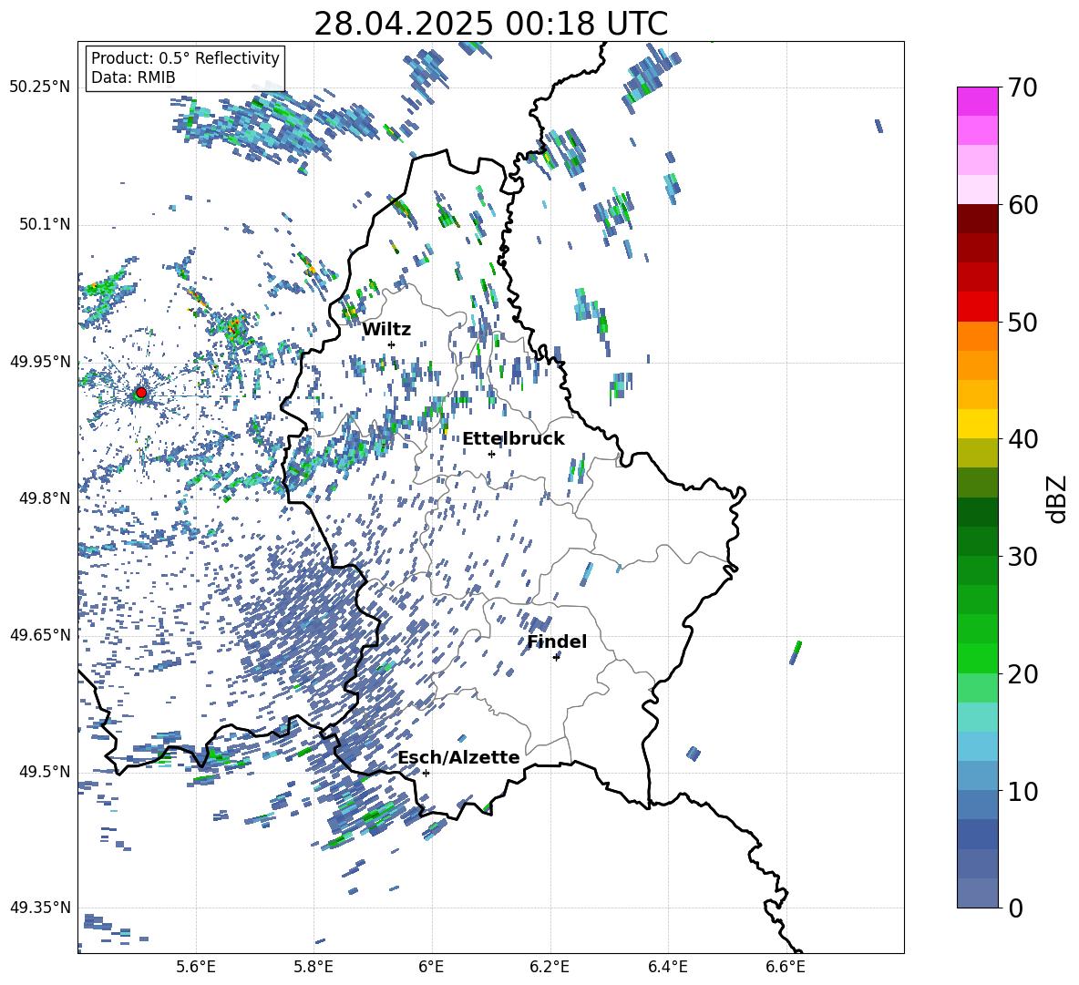Click the 49.65°N latitude label
The height and width of the screenshot is (985, 1079).
40,635
